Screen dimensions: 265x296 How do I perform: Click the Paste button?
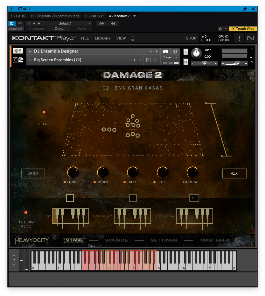(81, 29)
